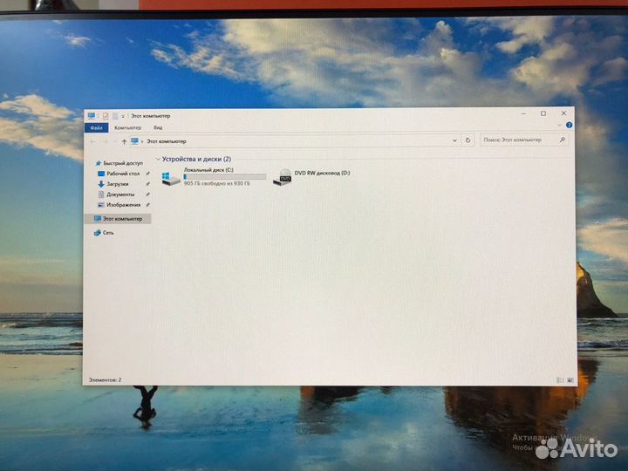Image resolution: width=628 pixels, height=471 pixels.
Task: Click Этот компьютер in the address bar
Action: [x=167, y=141]
